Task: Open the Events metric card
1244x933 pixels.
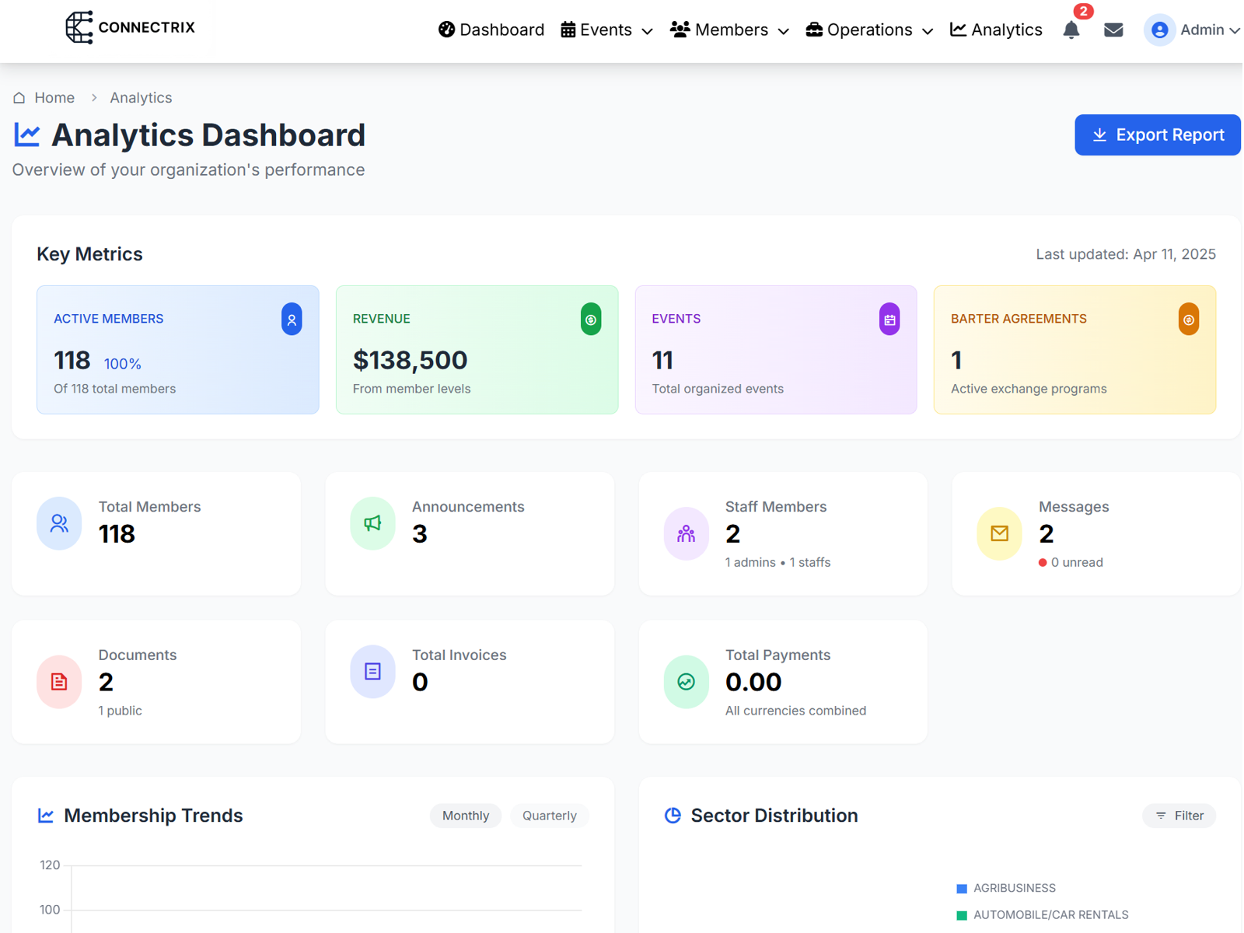Action: [776, 350]
